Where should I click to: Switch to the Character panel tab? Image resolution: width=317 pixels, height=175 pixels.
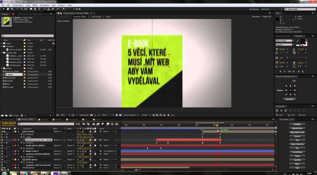tap(299, 36)
